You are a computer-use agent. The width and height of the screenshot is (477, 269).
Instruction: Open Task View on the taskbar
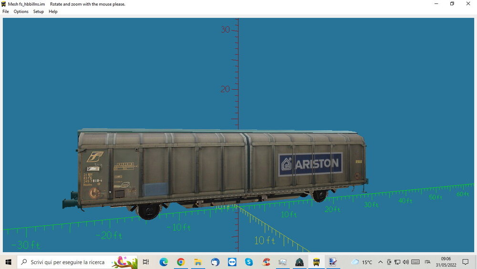pyautogui.click(x=146, y=262)
